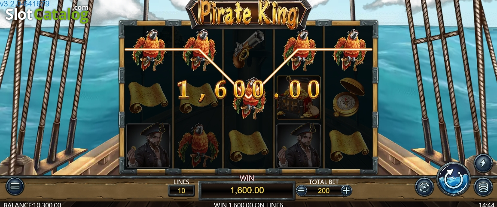Click the Lines value 10 box
The width and height of the screenshot is (497, 207).
click(181, 191)
